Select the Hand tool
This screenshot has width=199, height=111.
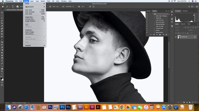click(x=2, y=69)
